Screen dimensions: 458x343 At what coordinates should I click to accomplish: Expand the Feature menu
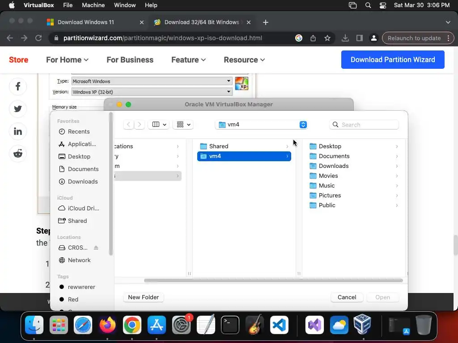tap(189, 60)
